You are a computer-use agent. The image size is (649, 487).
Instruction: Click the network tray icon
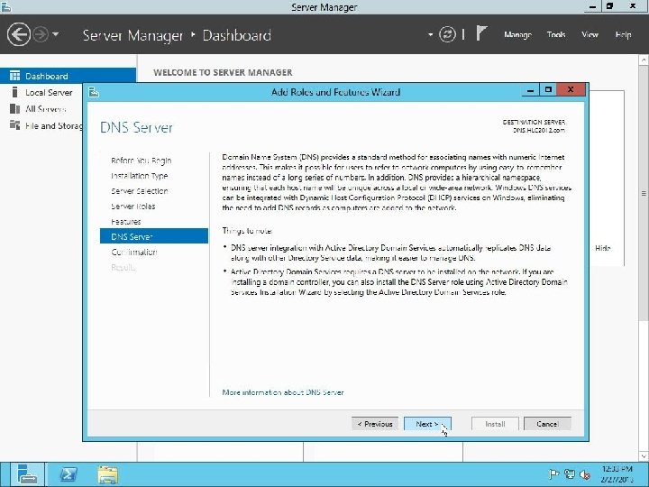click(570, 474)
